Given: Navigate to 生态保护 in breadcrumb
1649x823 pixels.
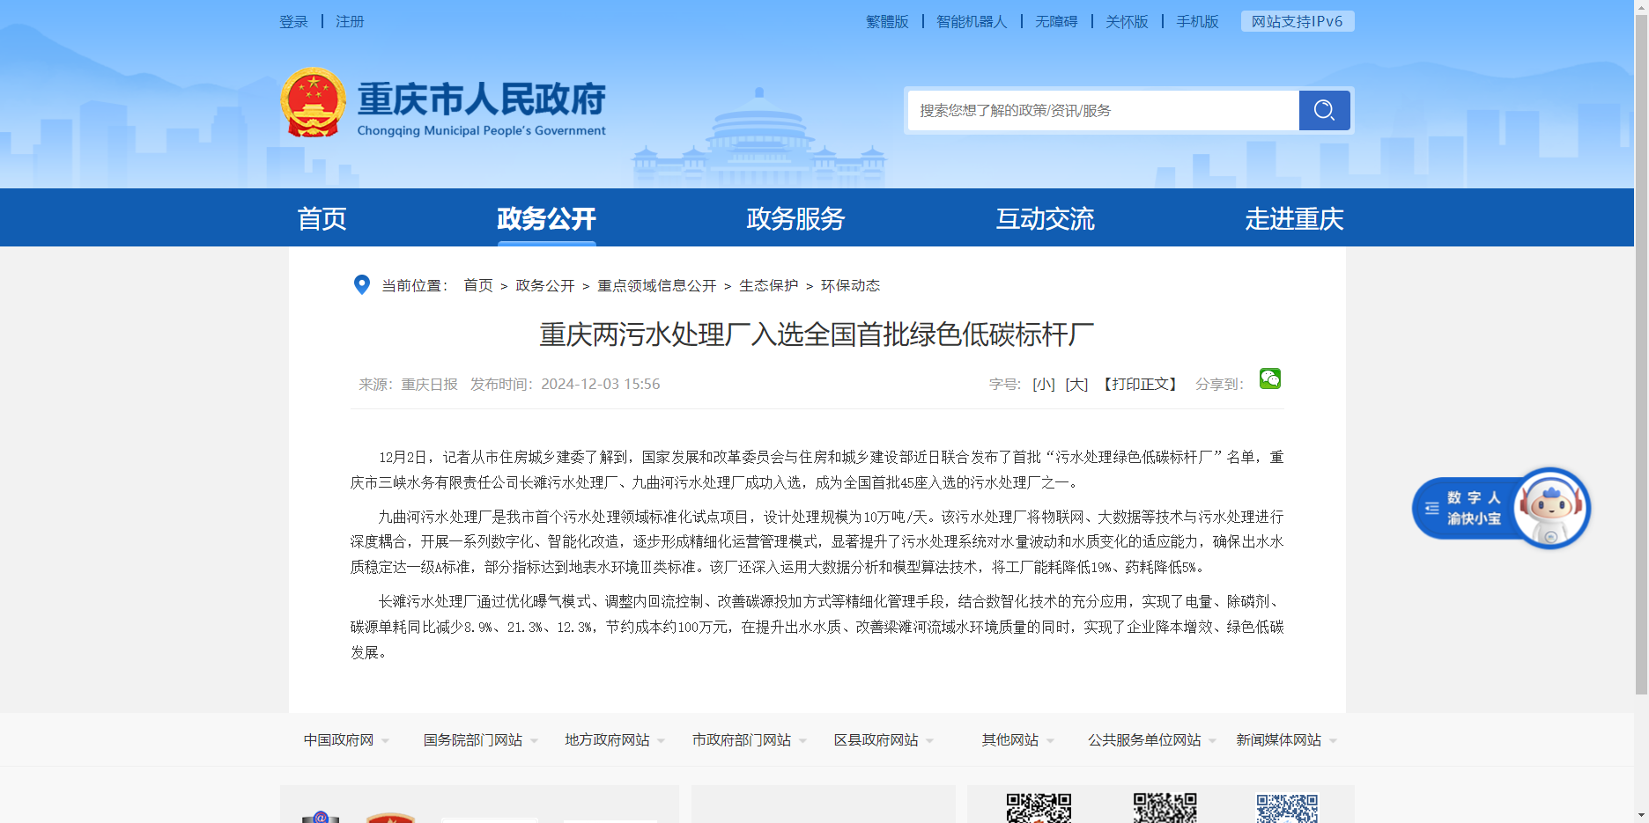Looking at the screenshot, I should [x=768, y=286].
